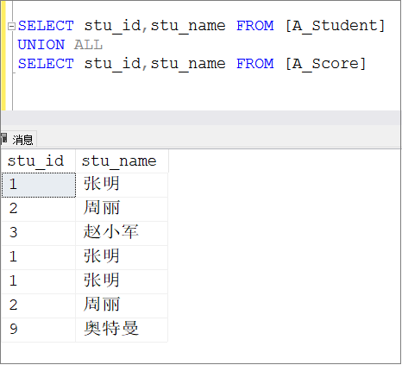
Task: Select stu_id 3 cell
Action: click(x=39, y=233)
